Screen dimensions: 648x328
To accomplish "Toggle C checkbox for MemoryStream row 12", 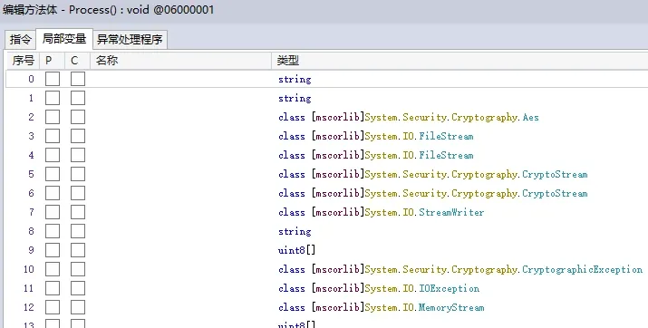I will click(x=78, y=307).
